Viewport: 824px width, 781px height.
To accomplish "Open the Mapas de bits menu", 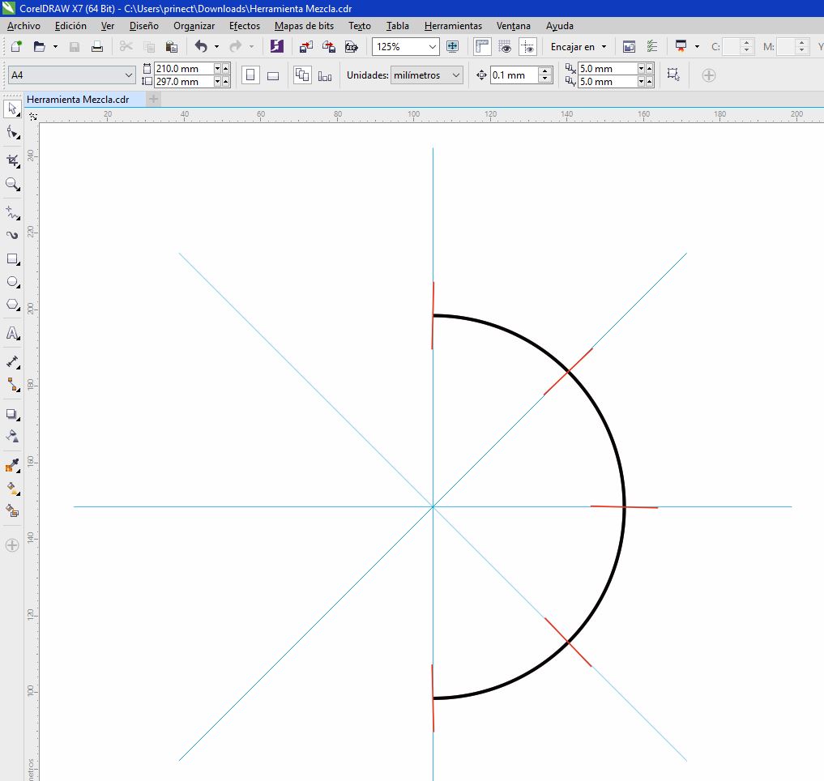I will pos(304,26).
